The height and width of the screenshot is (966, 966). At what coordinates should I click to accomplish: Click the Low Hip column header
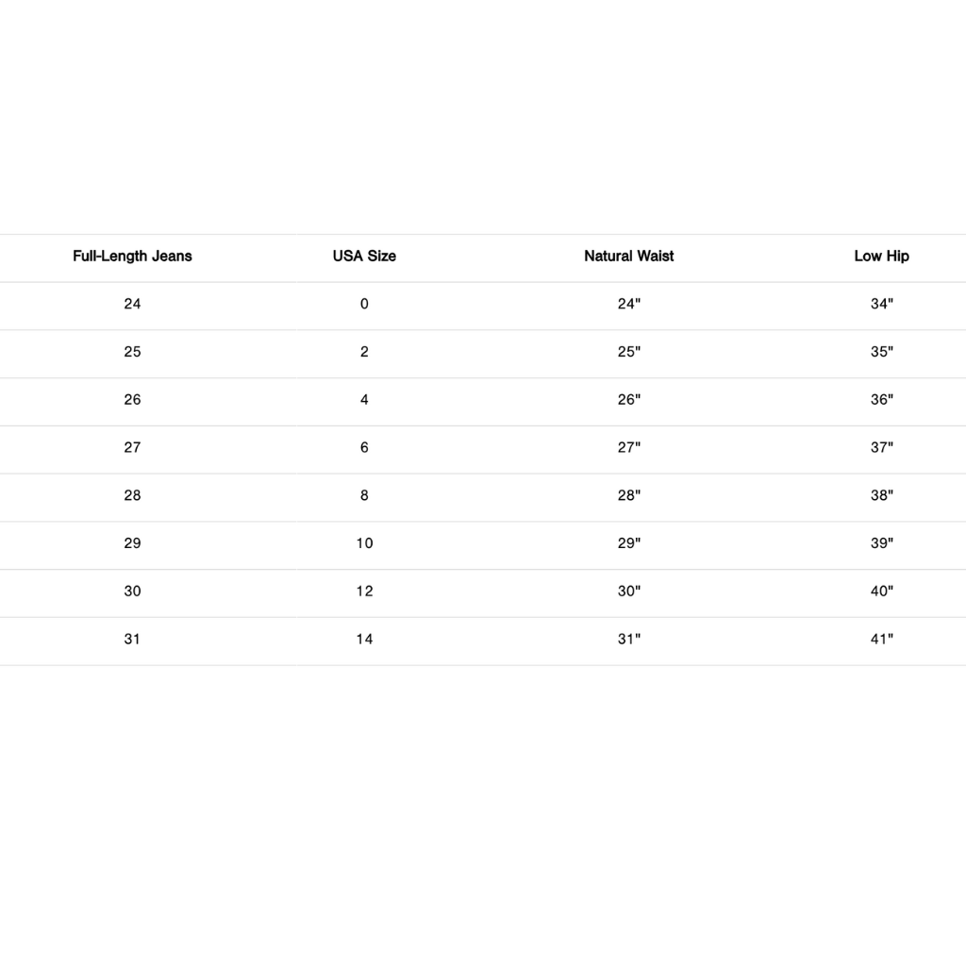point(881,256)
